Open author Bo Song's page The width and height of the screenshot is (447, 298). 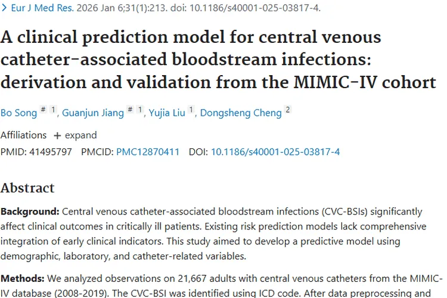(x=18, y=113)
